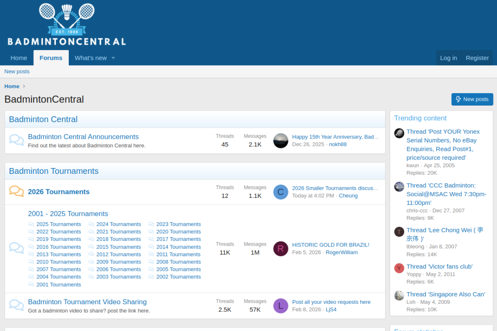Switch to the Forums tab
This screenshot has height=331, width=497.
(x=51, y=58)
